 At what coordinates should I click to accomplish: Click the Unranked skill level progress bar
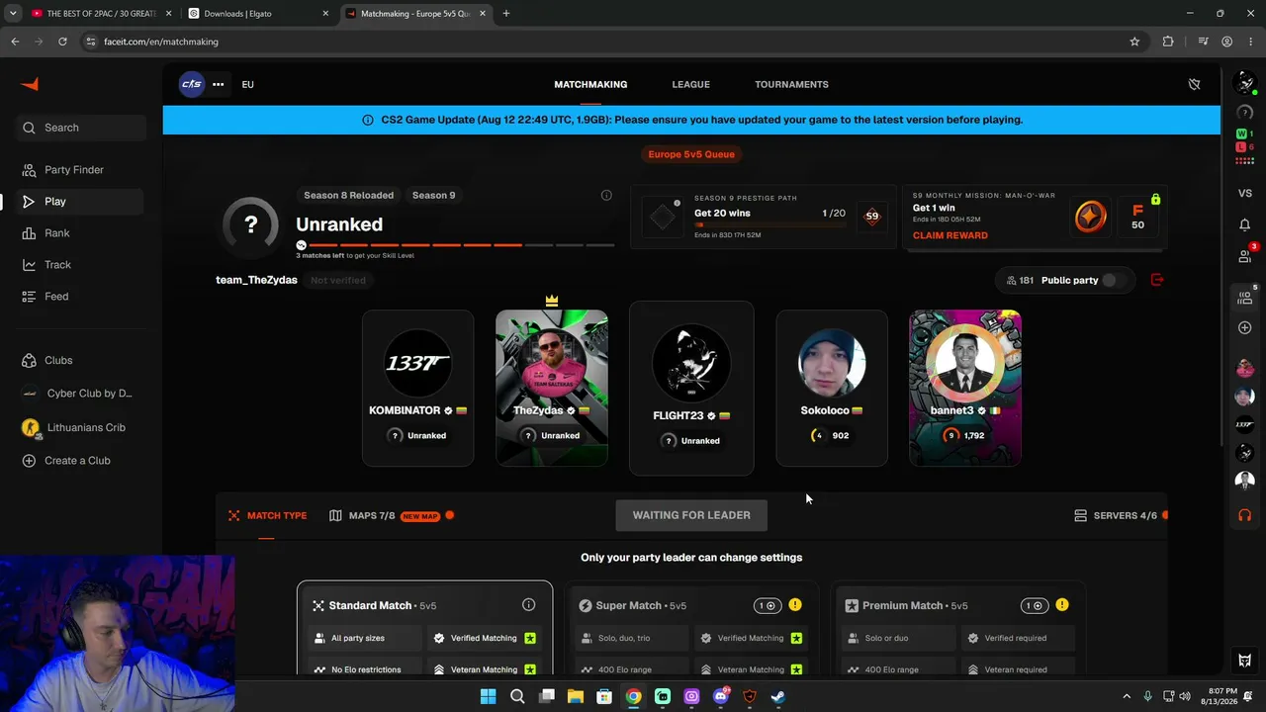[455, 245]
